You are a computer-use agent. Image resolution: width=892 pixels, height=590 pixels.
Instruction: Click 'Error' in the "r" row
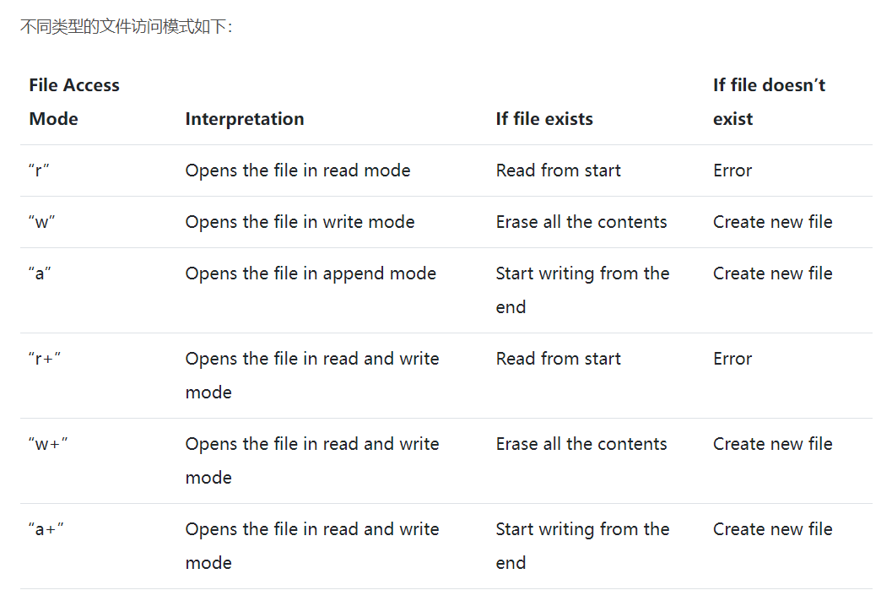tap(733, 171)
